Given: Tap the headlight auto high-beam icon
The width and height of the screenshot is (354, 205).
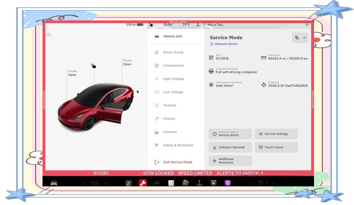Looking at the screenshot, I should click(x=48, y=35).
